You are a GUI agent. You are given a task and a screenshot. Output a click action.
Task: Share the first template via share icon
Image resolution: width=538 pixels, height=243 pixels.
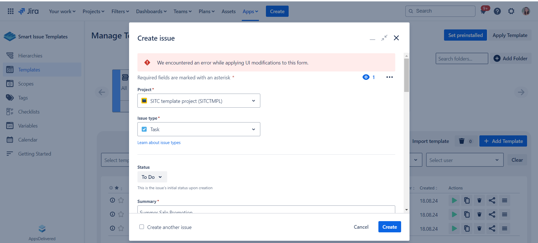[x=492, y=200]
